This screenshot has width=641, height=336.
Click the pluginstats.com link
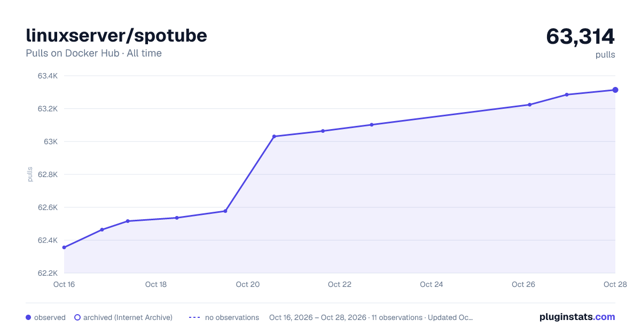(x=577, y=317)
